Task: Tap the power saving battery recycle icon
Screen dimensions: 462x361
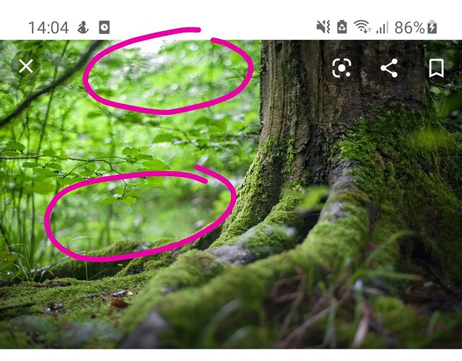Action: [341, 27]
